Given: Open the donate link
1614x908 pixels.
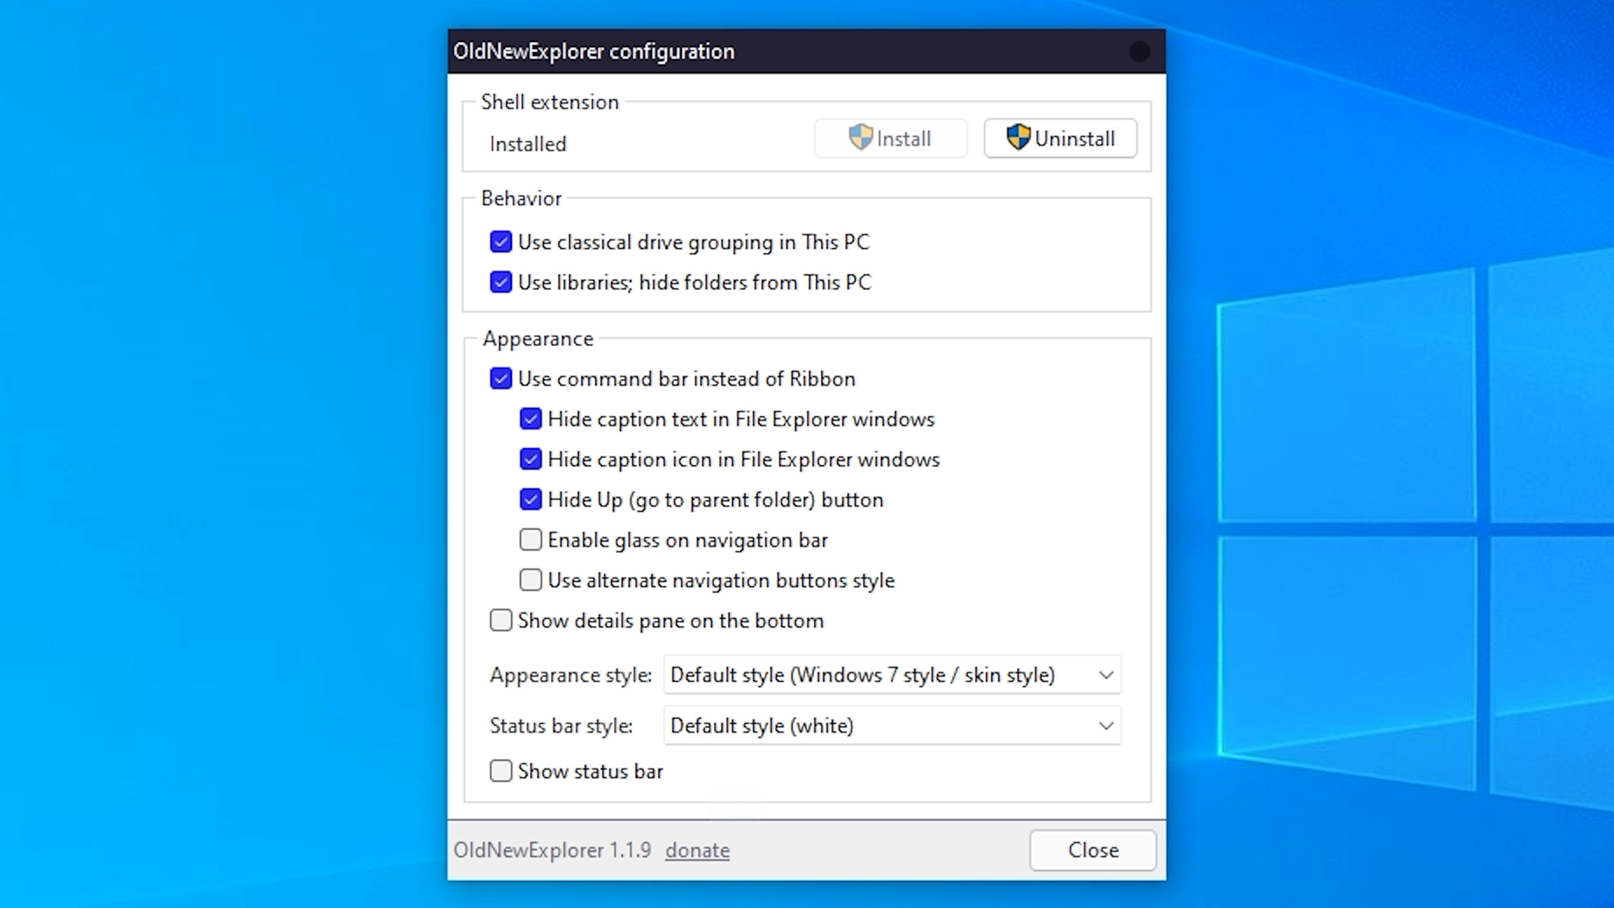Looking at the screenshot, I should (697, 851).
